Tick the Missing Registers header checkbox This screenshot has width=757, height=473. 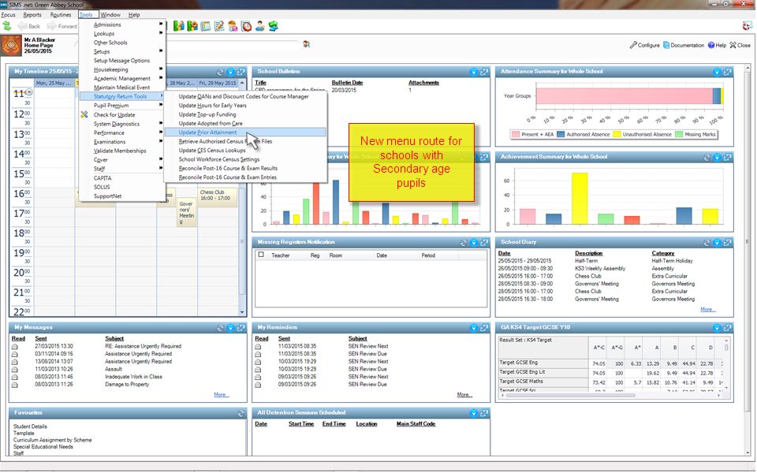tap(261, 255)
